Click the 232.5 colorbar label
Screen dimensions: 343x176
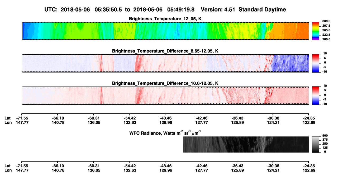326,35
